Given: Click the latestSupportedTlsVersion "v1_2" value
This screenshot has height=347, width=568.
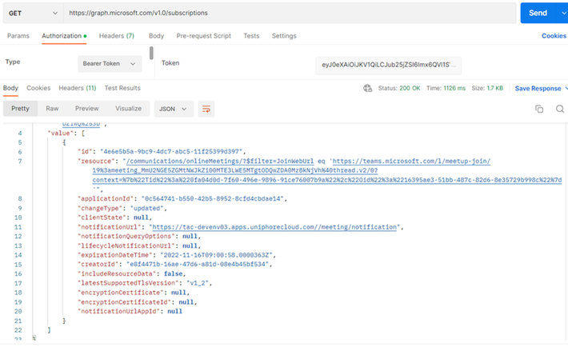Looking at the screenshot, I should tap(198, 283).
